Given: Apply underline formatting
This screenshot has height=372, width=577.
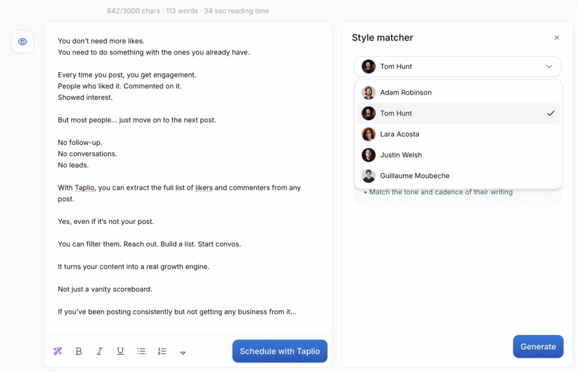Looking at the screenshot, I should pos(121,351).
